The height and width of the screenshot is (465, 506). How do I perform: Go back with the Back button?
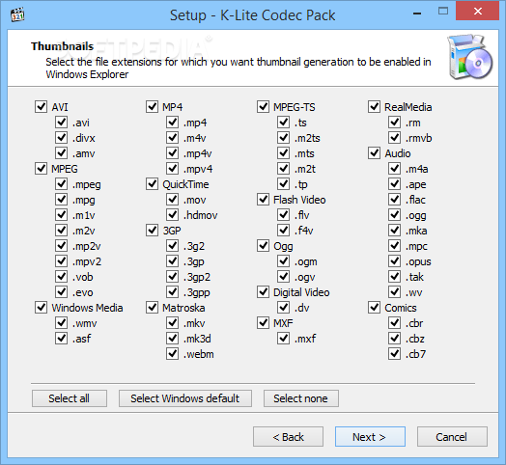pos(288,437)
